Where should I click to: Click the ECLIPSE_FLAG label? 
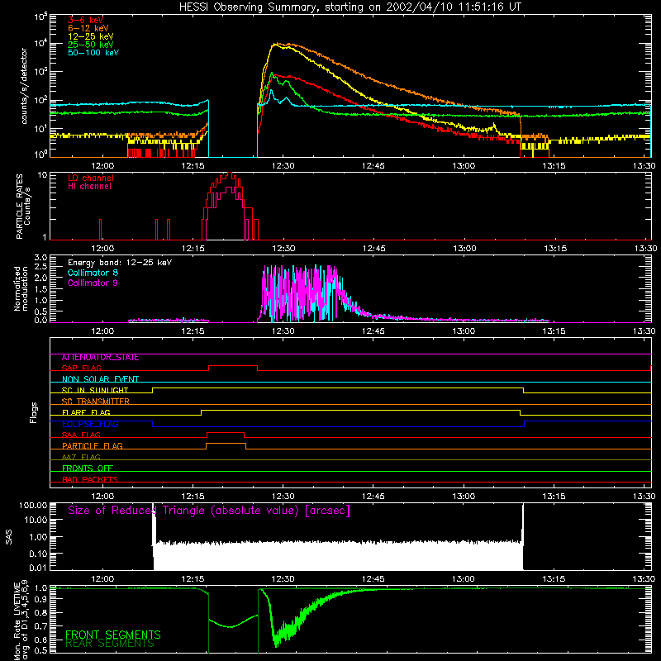[90, 424]
